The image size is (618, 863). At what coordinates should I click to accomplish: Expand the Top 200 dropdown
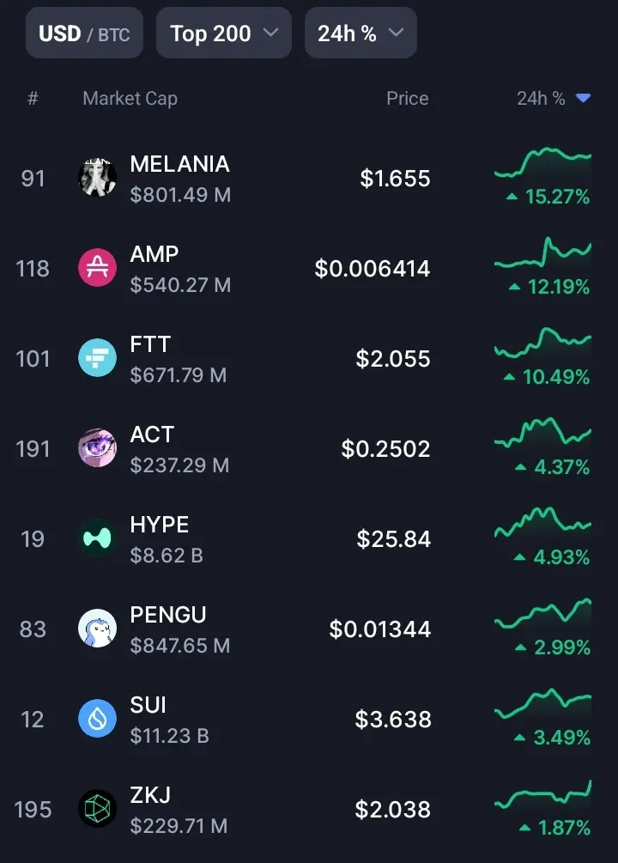(x=224, y=33)
